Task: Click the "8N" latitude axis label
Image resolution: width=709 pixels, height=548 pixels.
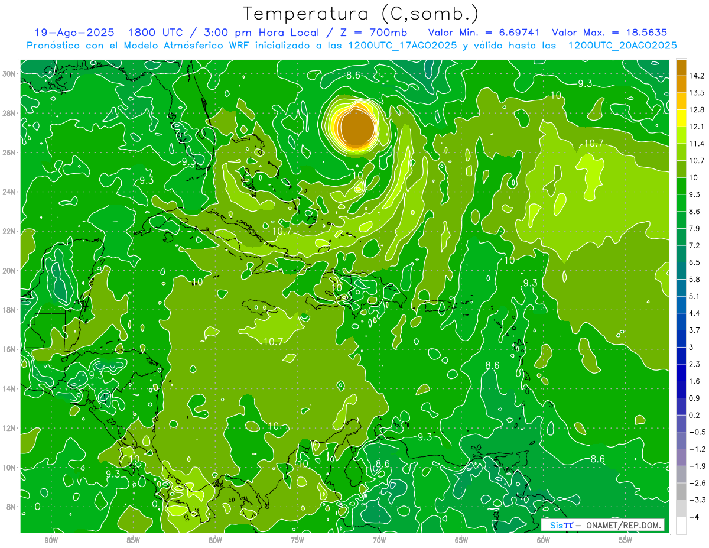Action: [12, 507]
